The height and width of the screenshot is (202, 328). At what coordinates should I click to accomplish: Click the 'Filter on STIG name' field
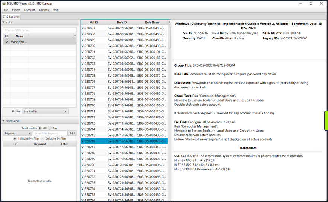[x=39, y=30]
